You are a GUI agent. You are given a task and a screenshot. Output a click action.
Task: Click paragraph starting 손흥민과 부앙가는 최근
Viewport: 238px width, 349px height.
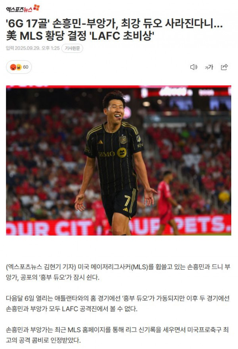[117, 335]
